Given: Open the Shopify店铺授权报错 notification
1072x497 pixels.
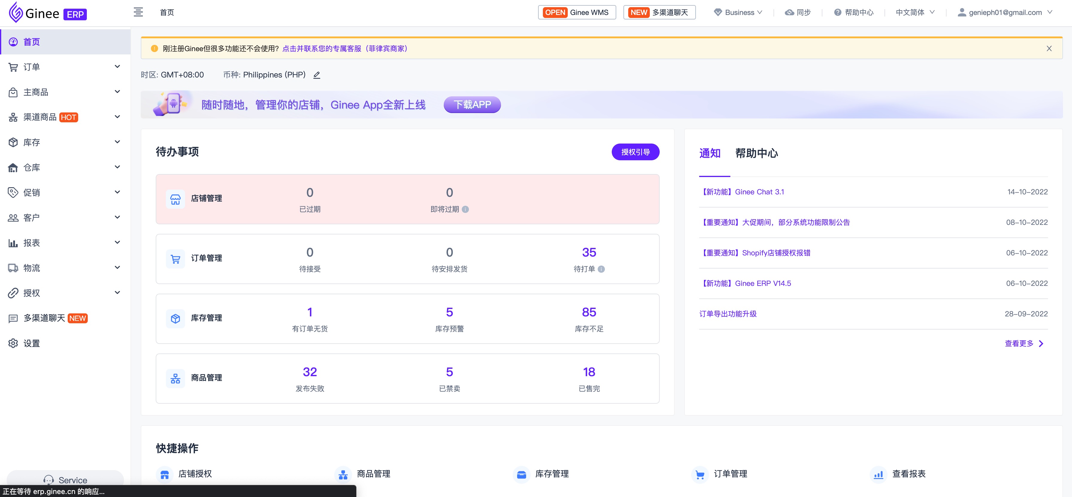Looking at the screenshot, I should click(755, 253).
